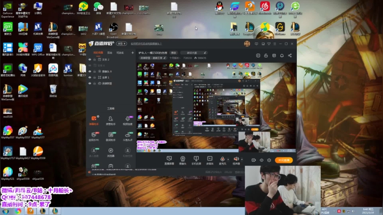Add a 摄像头 camera source
Screen dimensions: 383x215
click(x=182, y=160)
